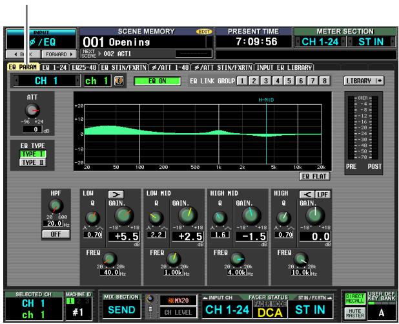Toggle the DIRECT RECALL button
The image size is (399, 324).
pyautogui.click(x=355, y=299)
